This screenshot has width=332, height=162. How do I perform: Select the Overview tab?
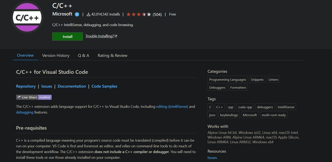pos(25,55)
